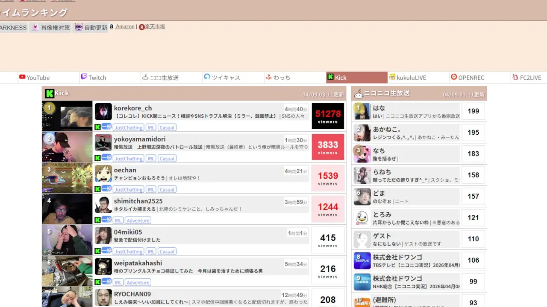The image size is (547, 307).
Task: Open korekore_ch stream thumbnail
Action: coord(67,116)
